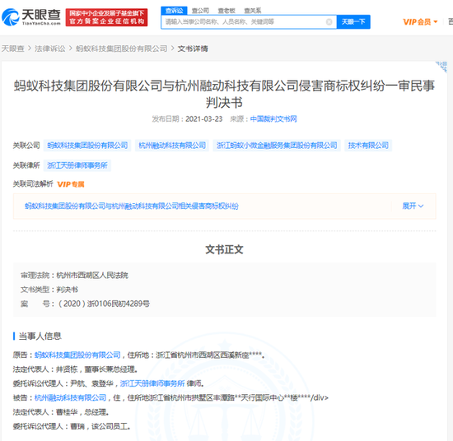Click the court name 杭州市西湖区人民法院
Viewport: 453px width, 441px height.
pos(92,276)
